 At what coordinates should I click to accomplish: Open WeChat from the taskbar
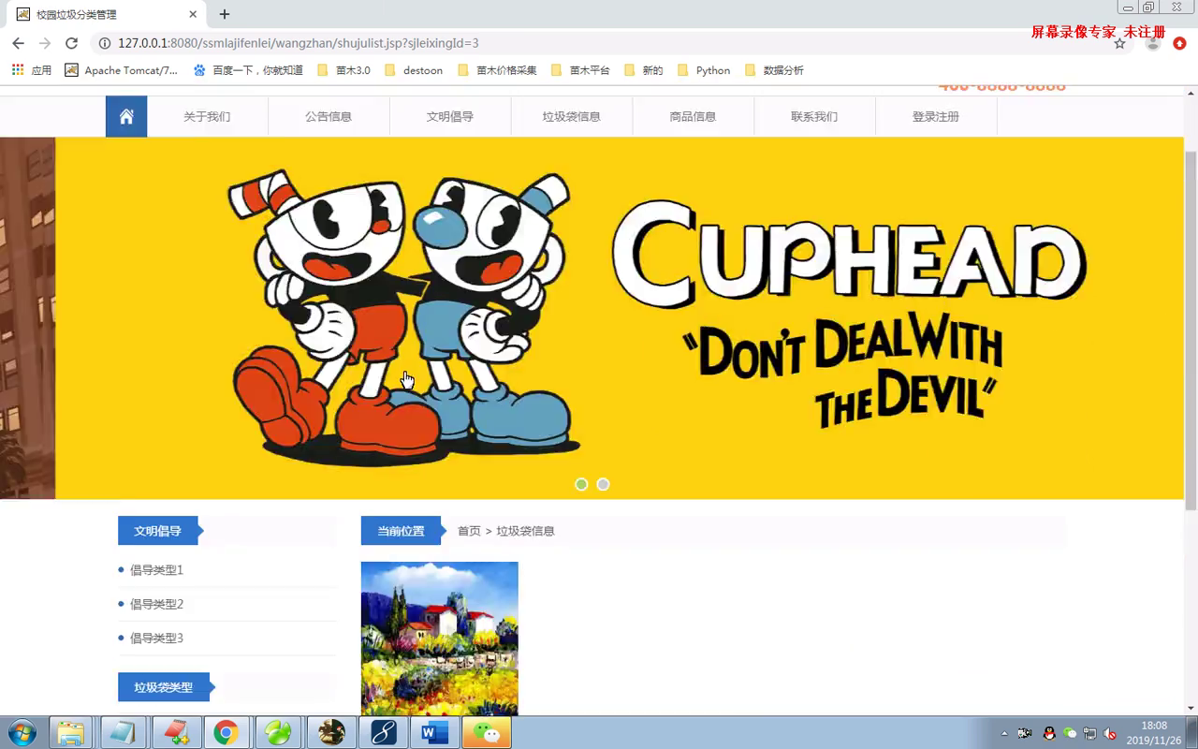[487, 732]
